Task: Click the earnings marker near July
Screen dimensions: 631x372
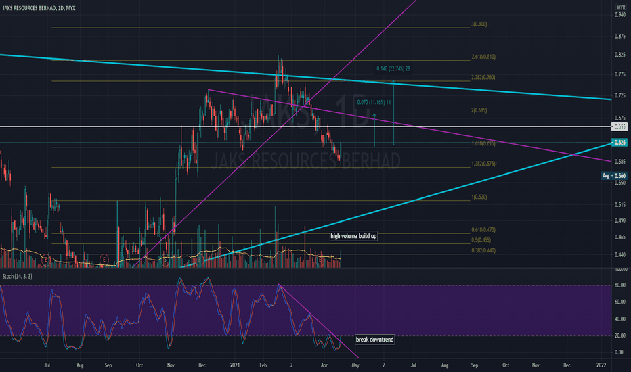Action: [46, 260]
